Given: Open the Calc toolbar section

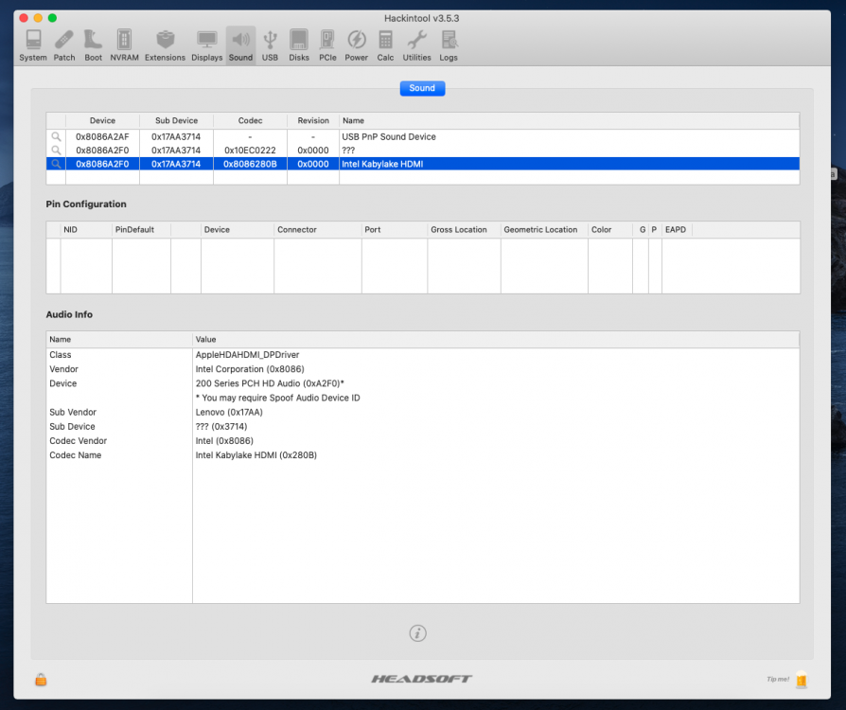Looking at the screenshot, I should tap(385, 45).
